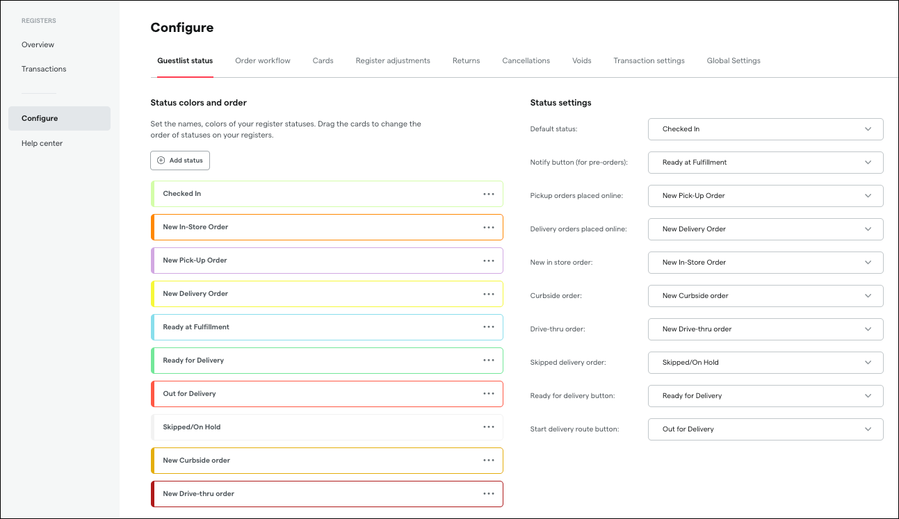The height and width of the screenshot is (519, 899).
Task: Open the ellipsis menu for New Delivery Order
Action: pyautogui.click(x=489, y=294)
